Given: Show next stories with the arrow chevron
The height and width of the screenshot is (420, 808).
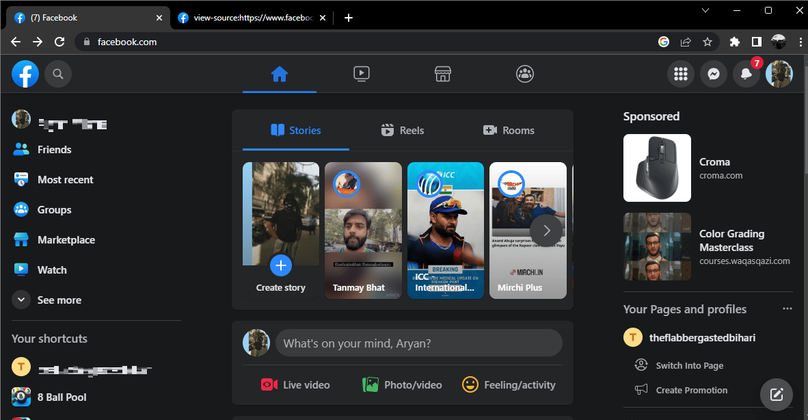Looking at the screenshot, I should pos(547,231).
